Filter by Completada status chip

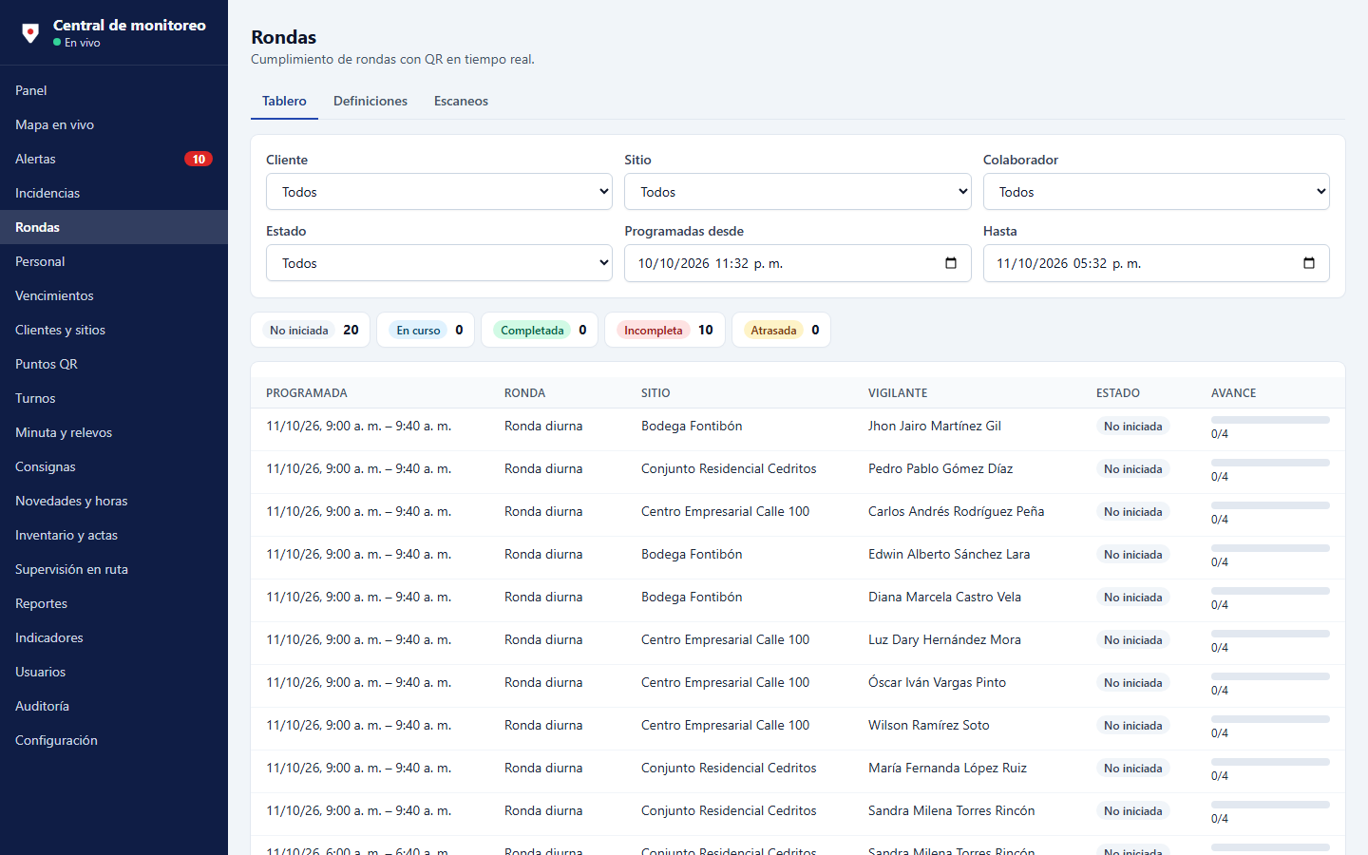pyautogui.click(x=540, y=330)
